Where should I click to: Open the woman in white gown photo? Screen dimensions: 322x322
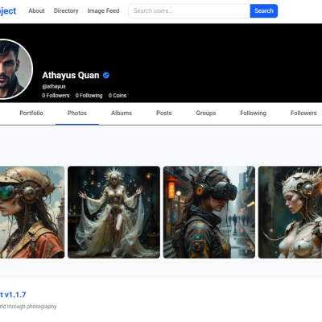pyautogui.click(x=114, y=213)
